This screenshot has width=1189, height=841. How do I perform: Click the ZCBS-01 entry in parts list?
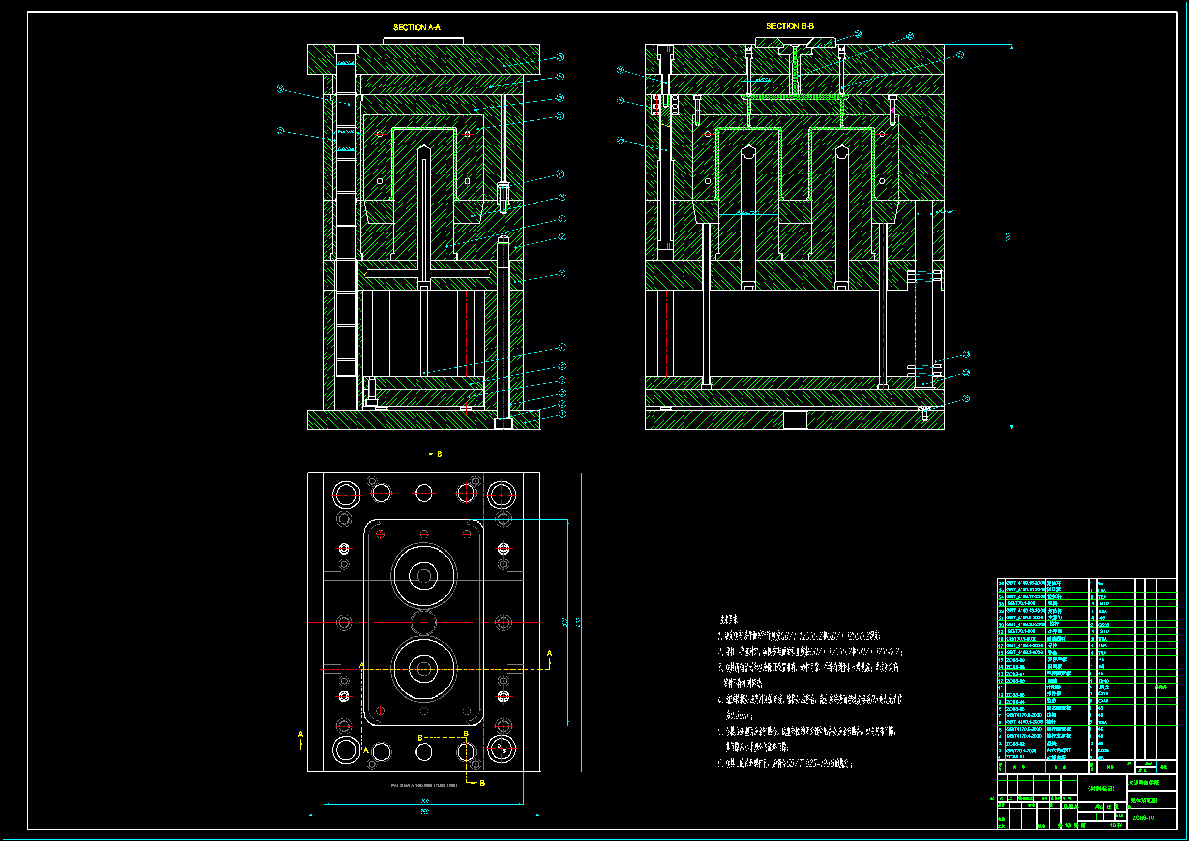[x=1015, y=757]
